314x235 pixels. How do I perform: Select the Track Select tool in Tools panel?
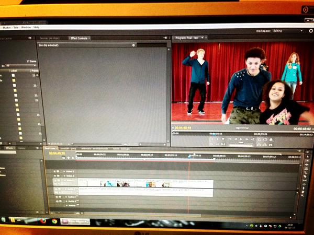point(307,160)
